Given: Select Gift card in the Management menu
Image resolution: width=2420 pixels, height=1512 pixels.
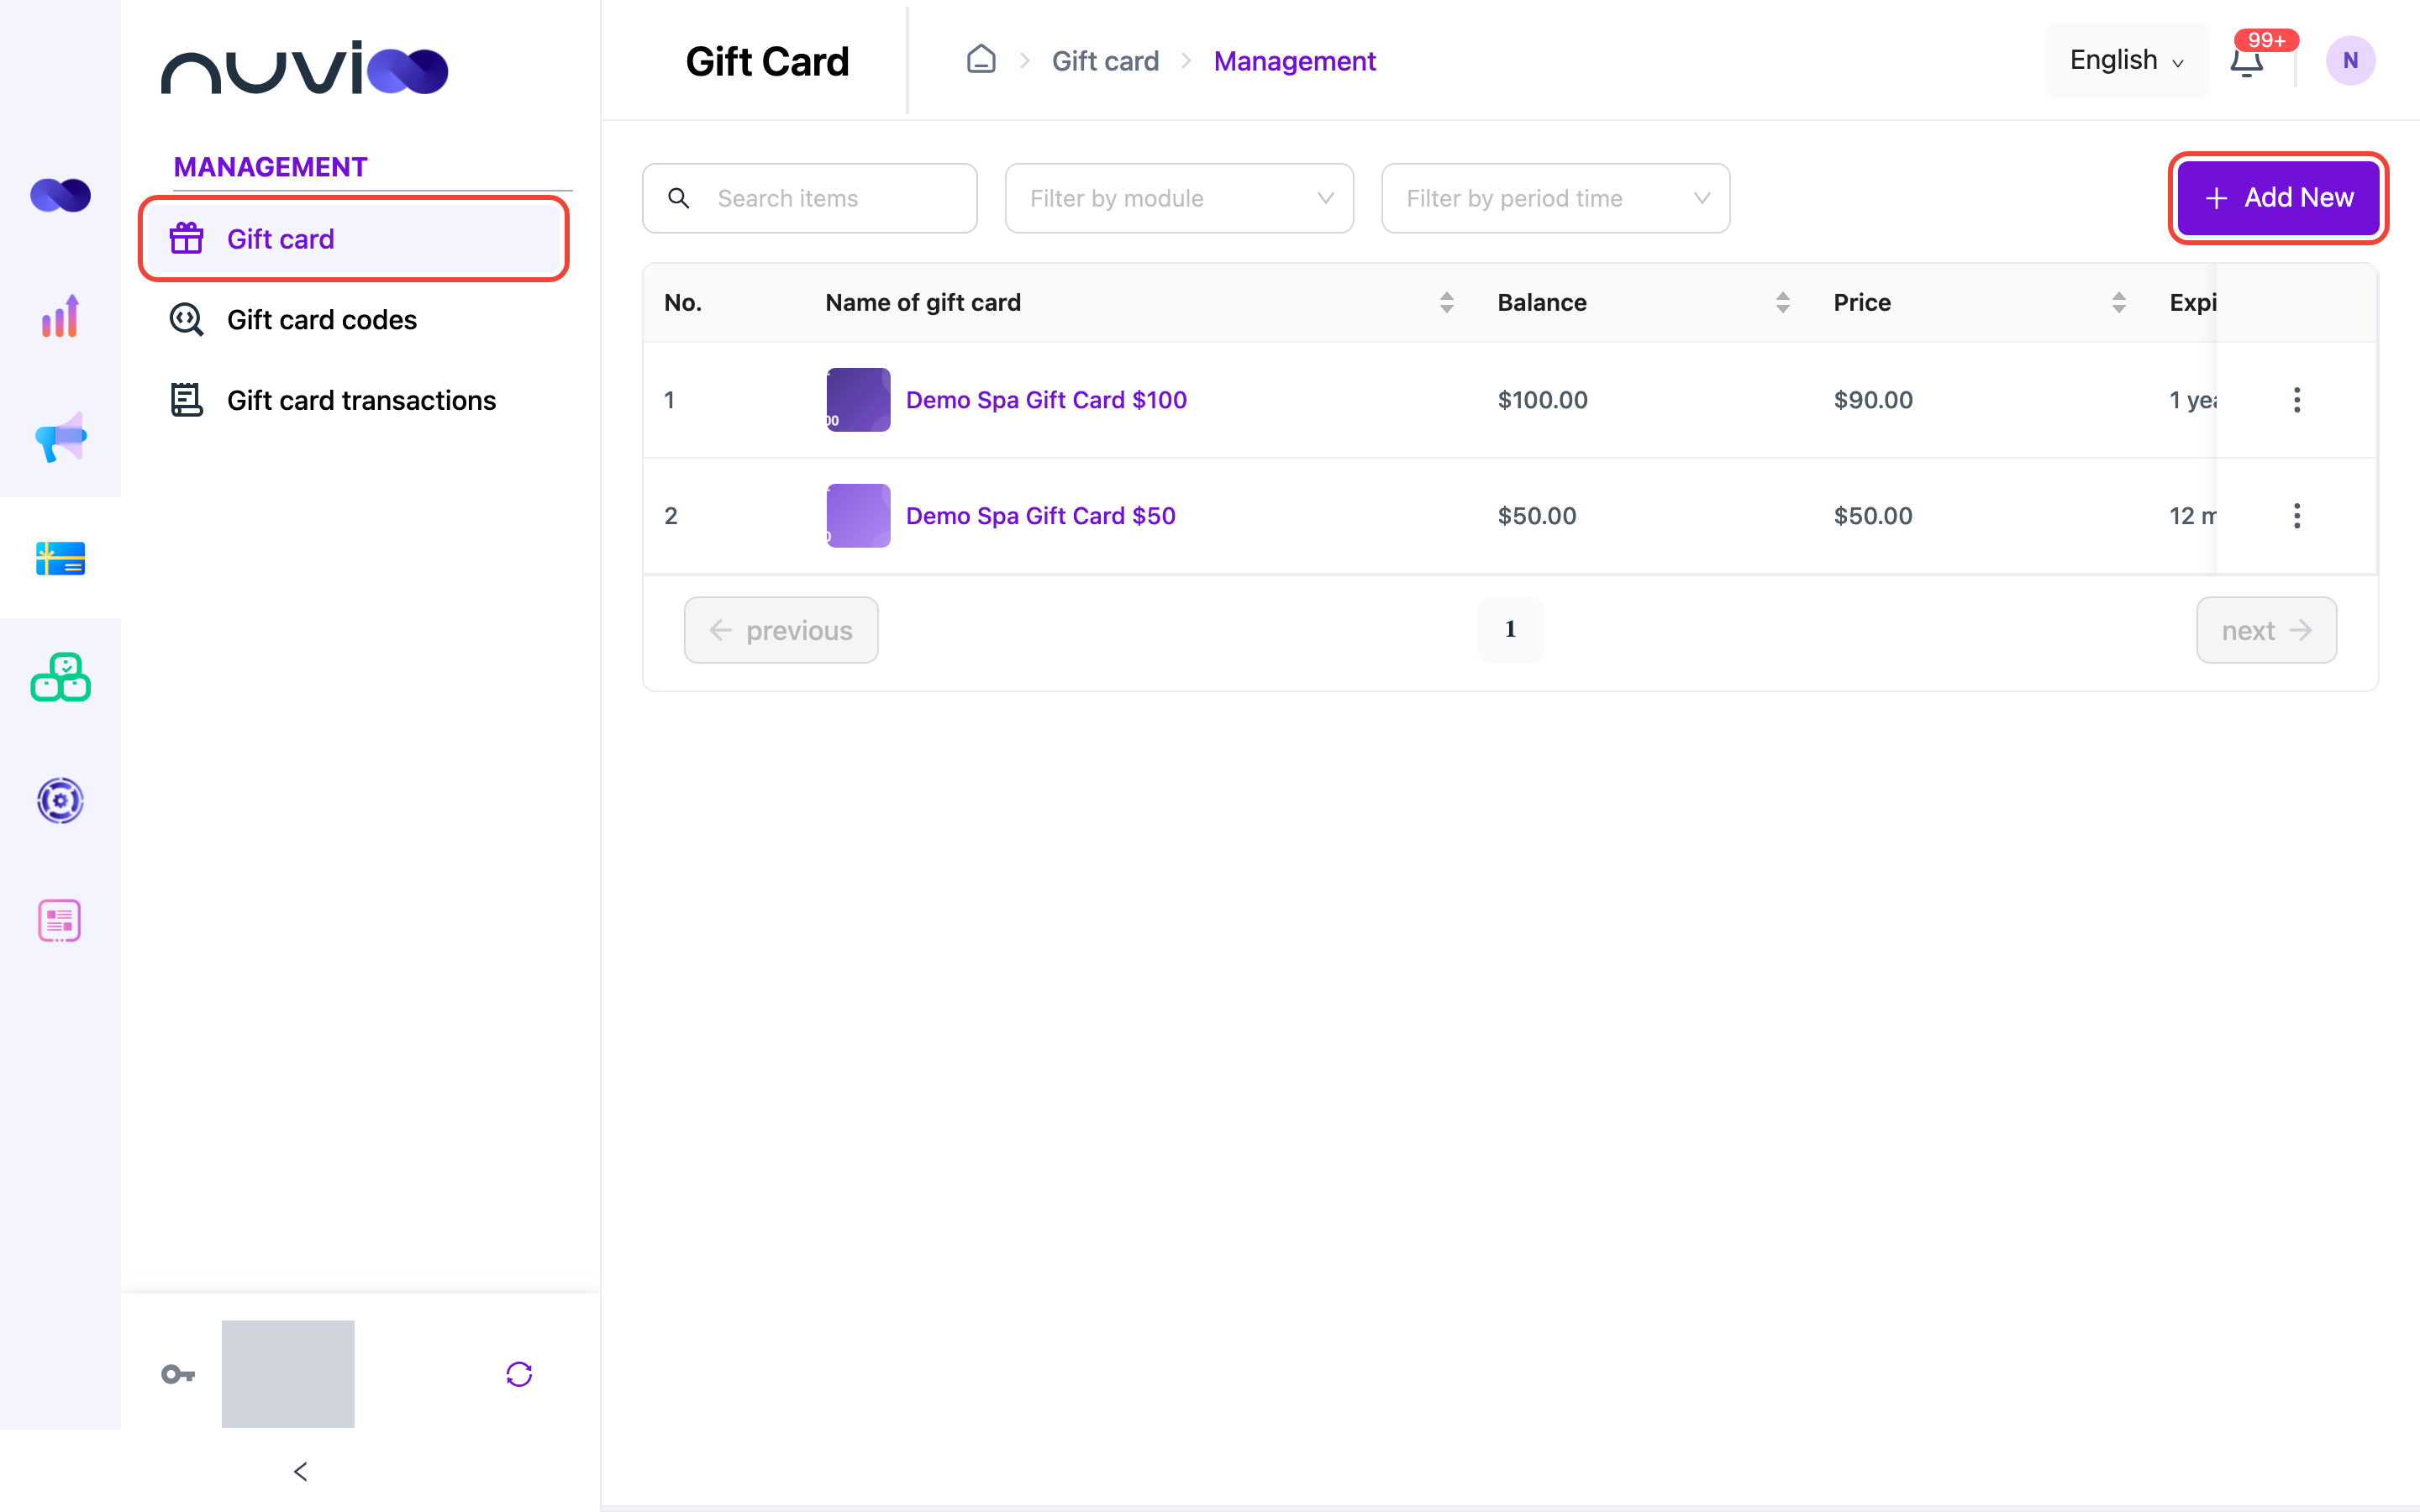Looking at the screenshot, I should [x=354, y=239].
